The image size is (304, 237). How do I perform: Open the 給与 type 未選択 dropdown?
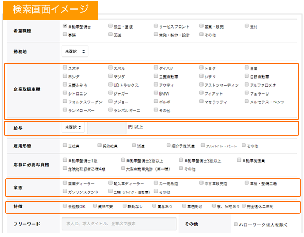coord(73,127)
